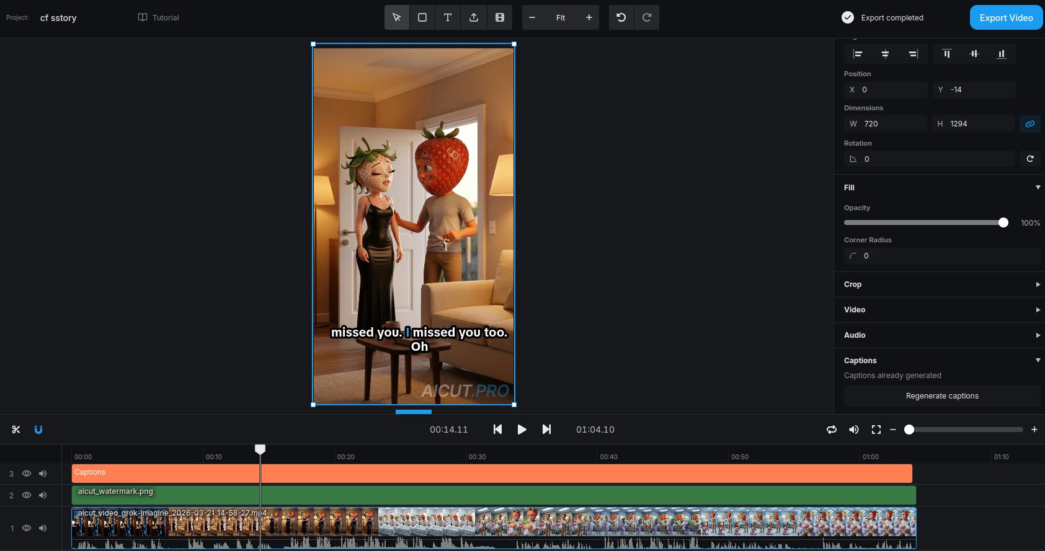Viewport: 1045px width, 551px height.
Task: Click the video preview canvas
Action: tap(414, 224)
